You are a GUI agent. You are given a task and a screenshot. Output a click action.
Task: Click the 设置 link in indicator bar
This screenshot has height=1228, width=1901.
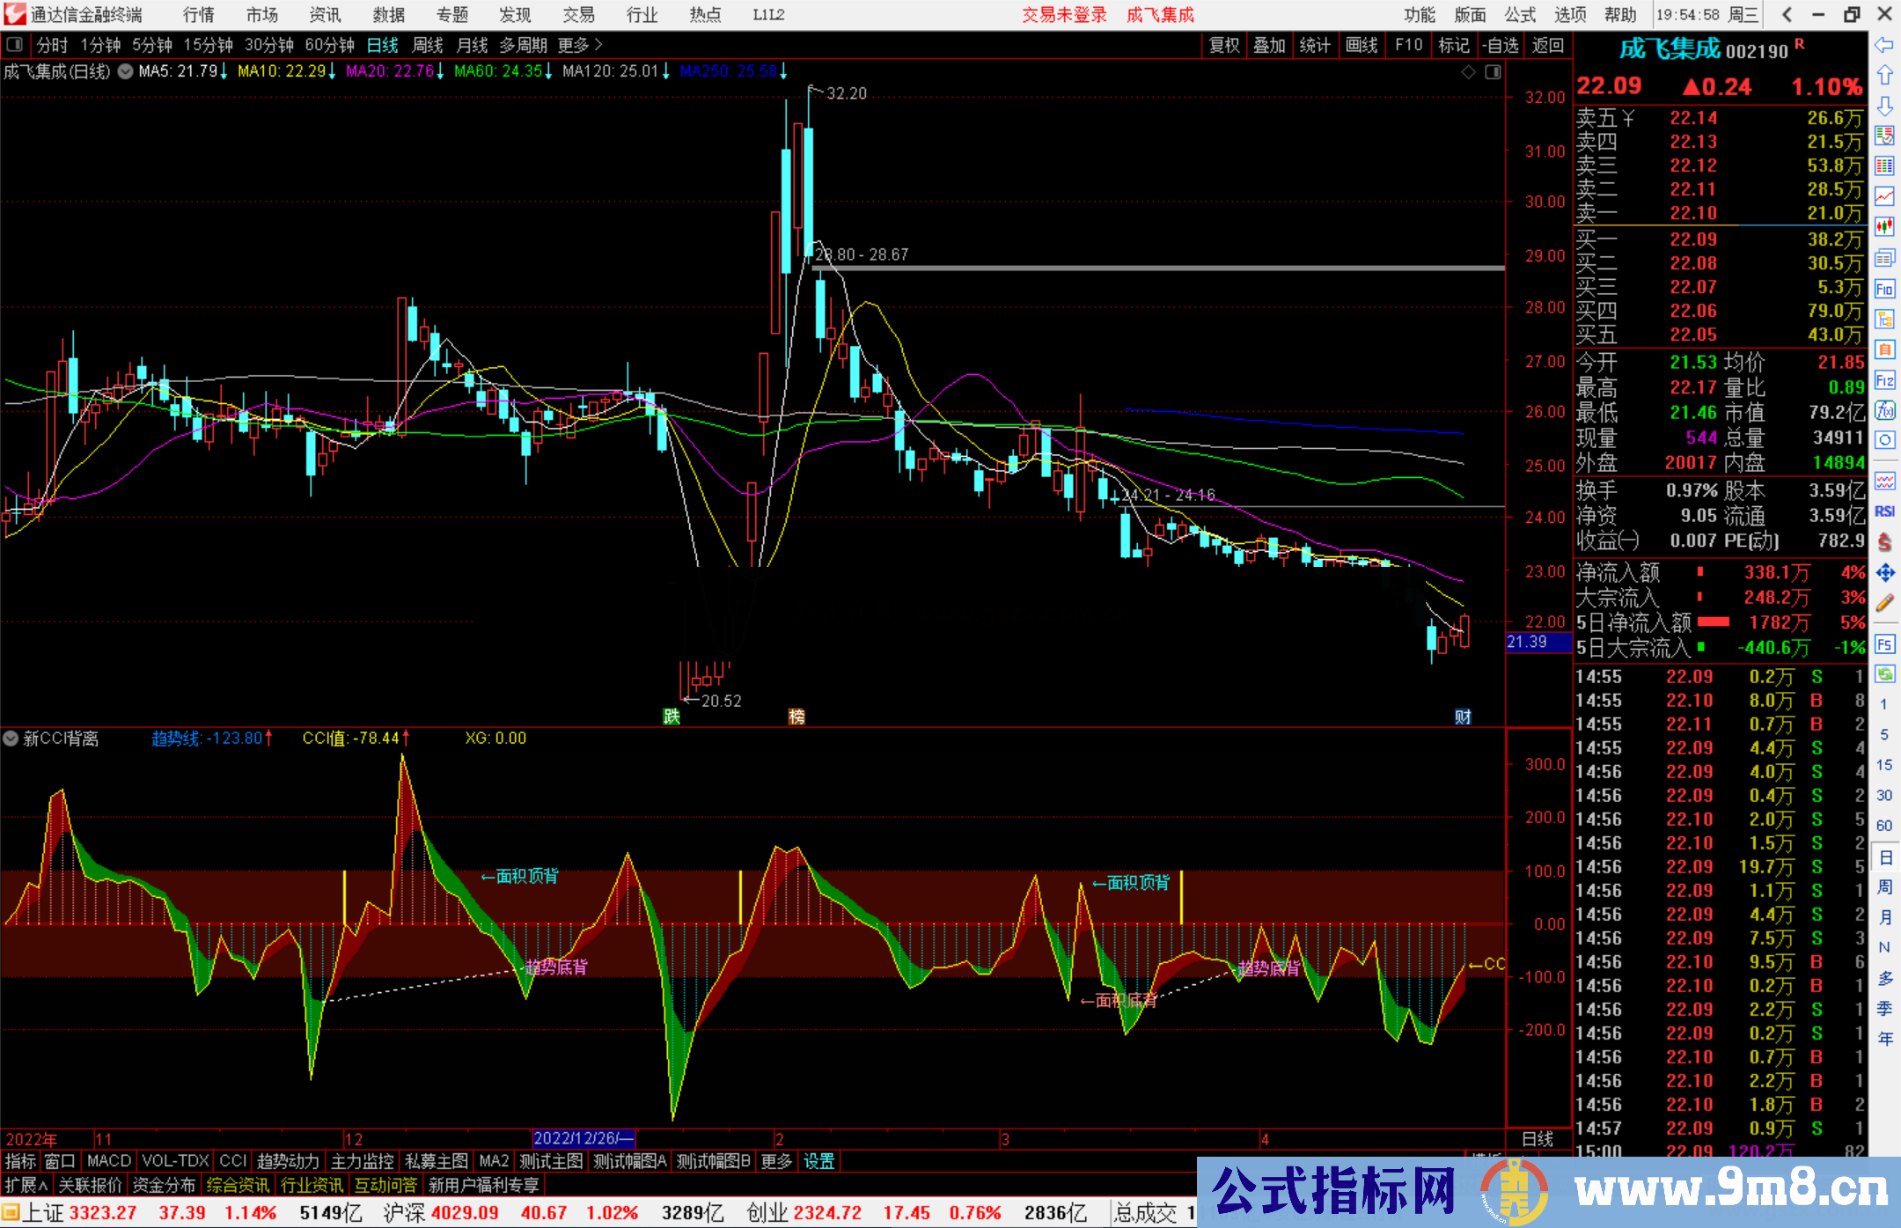(x=818, y=1161)
